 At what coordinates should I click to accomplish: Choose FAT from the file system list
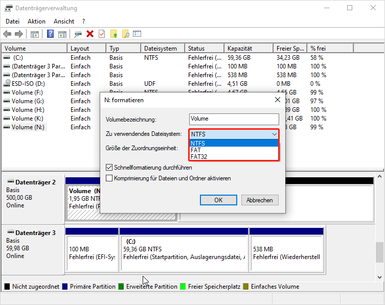click(234, 150)
